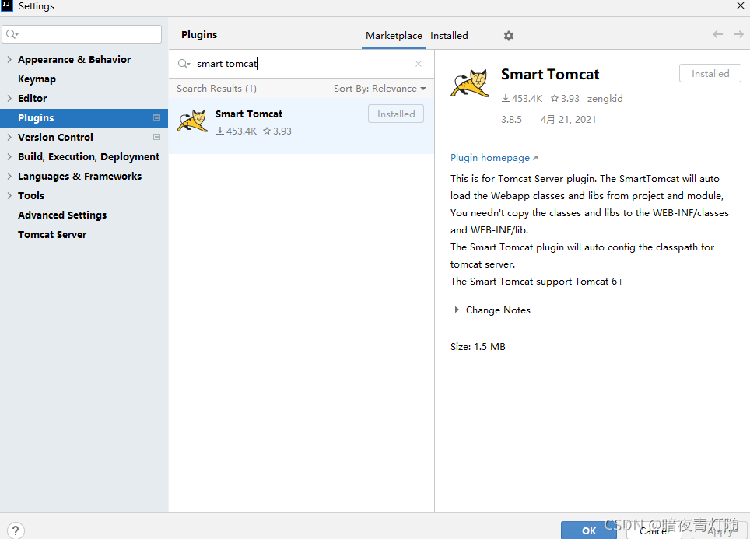
Task: Navigate forward with the right arrow
Action: pyautogui.click(x=738, y=34)
